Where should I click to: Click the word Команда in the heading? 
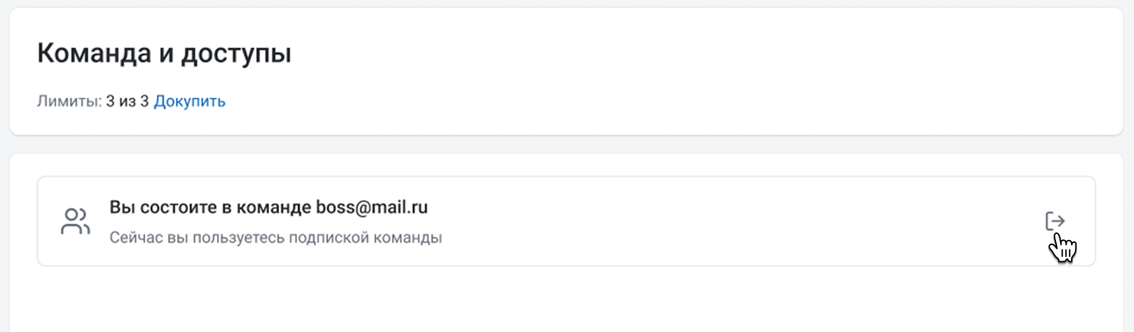coord(94,53)
